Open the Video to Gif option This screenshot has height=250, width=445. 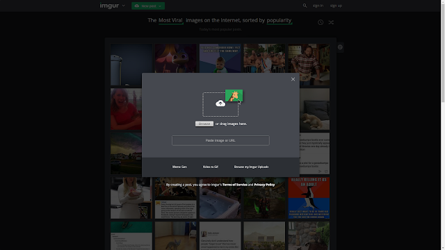pos(210,167)
